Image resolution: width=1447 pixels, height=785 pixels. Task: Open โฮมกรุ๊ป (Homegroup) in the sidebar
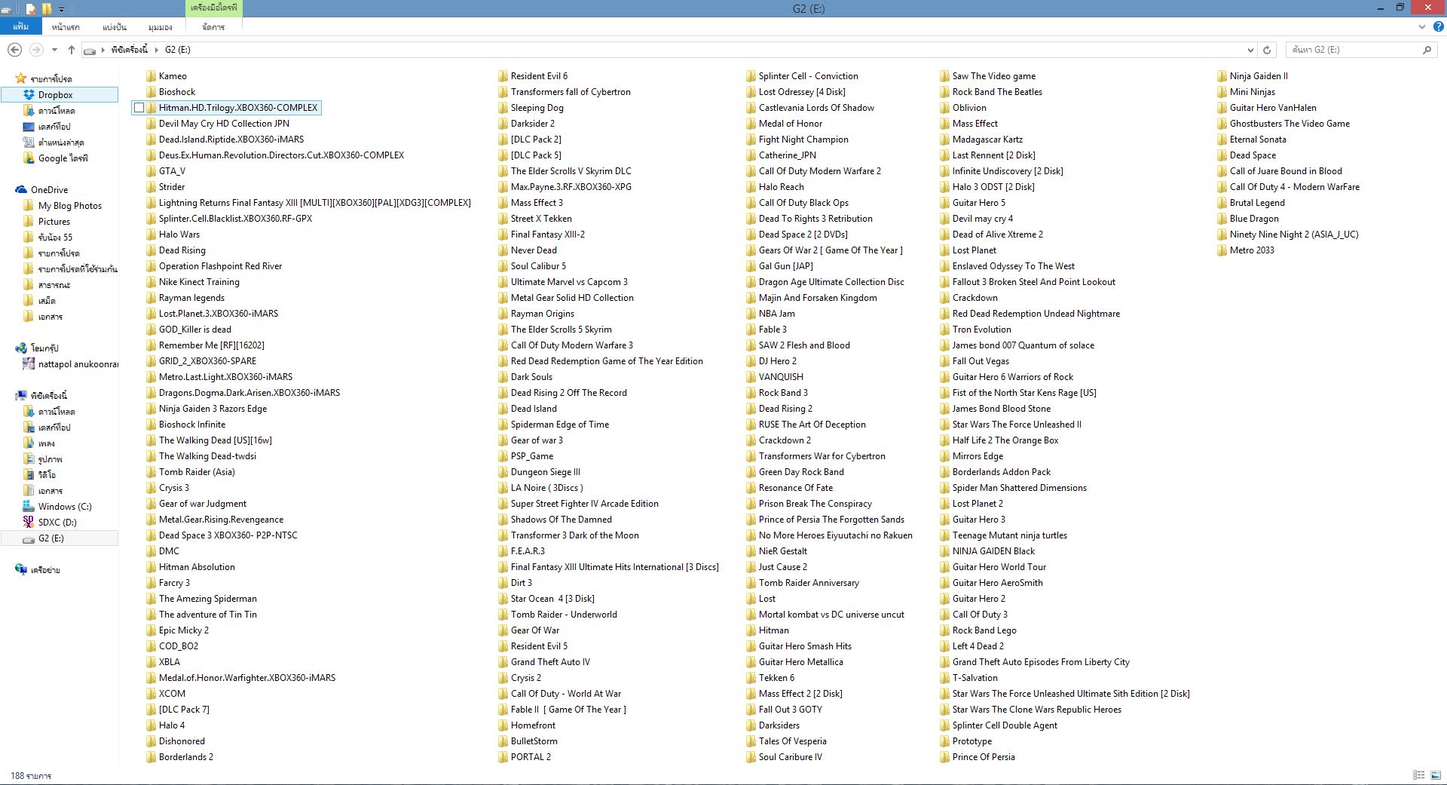coord(44,348)
